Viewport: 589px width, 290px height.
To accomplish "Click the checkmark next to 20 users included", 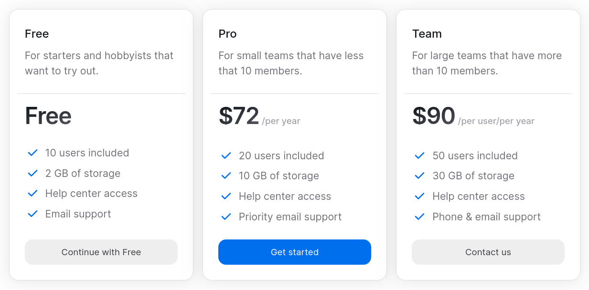I will pos(226,156).
